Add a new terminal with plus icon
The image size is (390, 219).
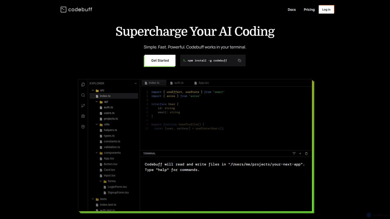pyautogui.click(x=300, y=154)
